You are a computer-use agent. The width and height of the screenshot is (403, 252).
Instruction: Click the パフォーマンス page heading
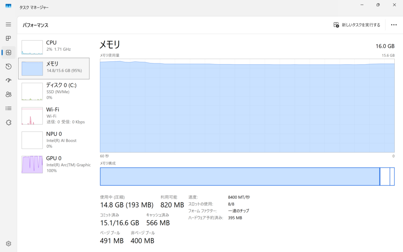point(35,25)
